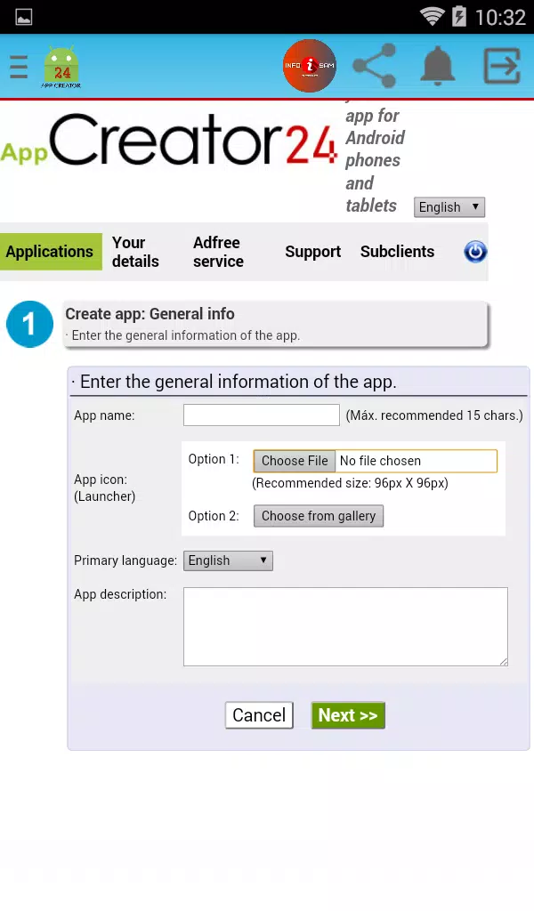
Task: Tap the App Creator 24 android logo
Action: pyautogui.click(x=61, y=67)
